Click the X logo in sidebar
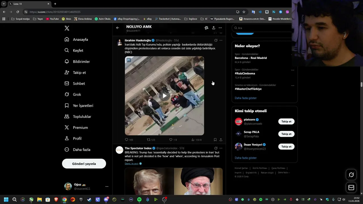The image size is (363, 204). click(67, 28)
